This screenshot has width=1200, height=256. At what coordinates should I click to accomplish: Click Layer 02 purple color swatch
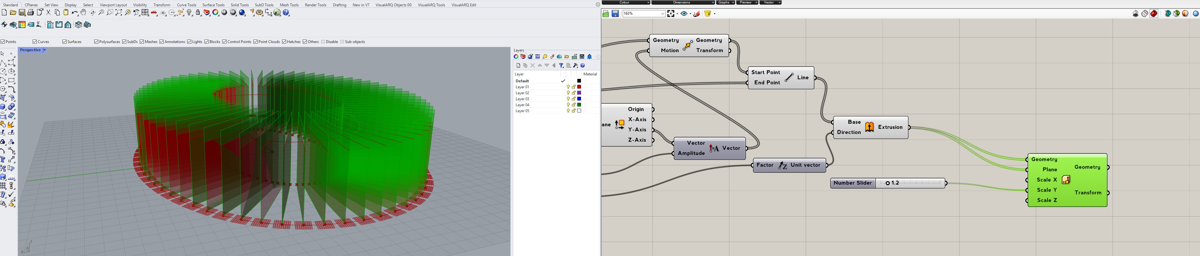pos(579,93)
